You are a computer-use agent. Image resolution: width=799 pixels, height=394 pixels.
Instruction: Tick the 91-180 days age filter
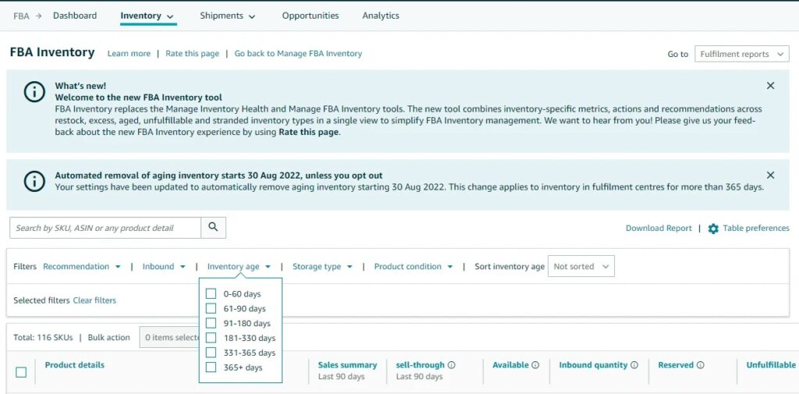(x=211, y=323)
